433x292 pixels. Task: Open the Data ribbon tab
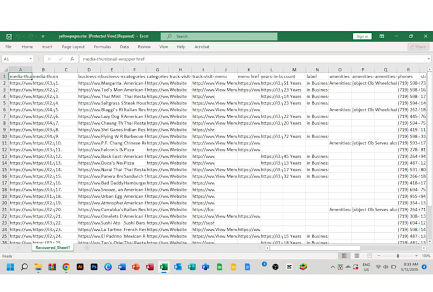point(124,47)
